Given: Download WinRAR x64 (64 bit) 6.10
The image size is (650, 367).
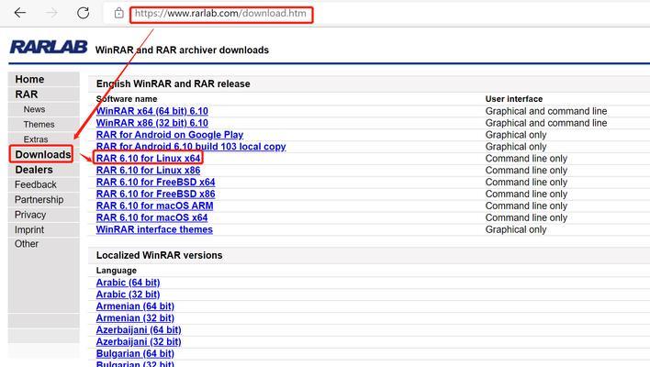Looking at the screenshot, I should [x=152, y=111].
